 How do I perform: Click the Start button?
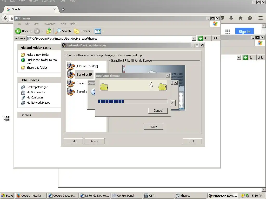[7, 196]
